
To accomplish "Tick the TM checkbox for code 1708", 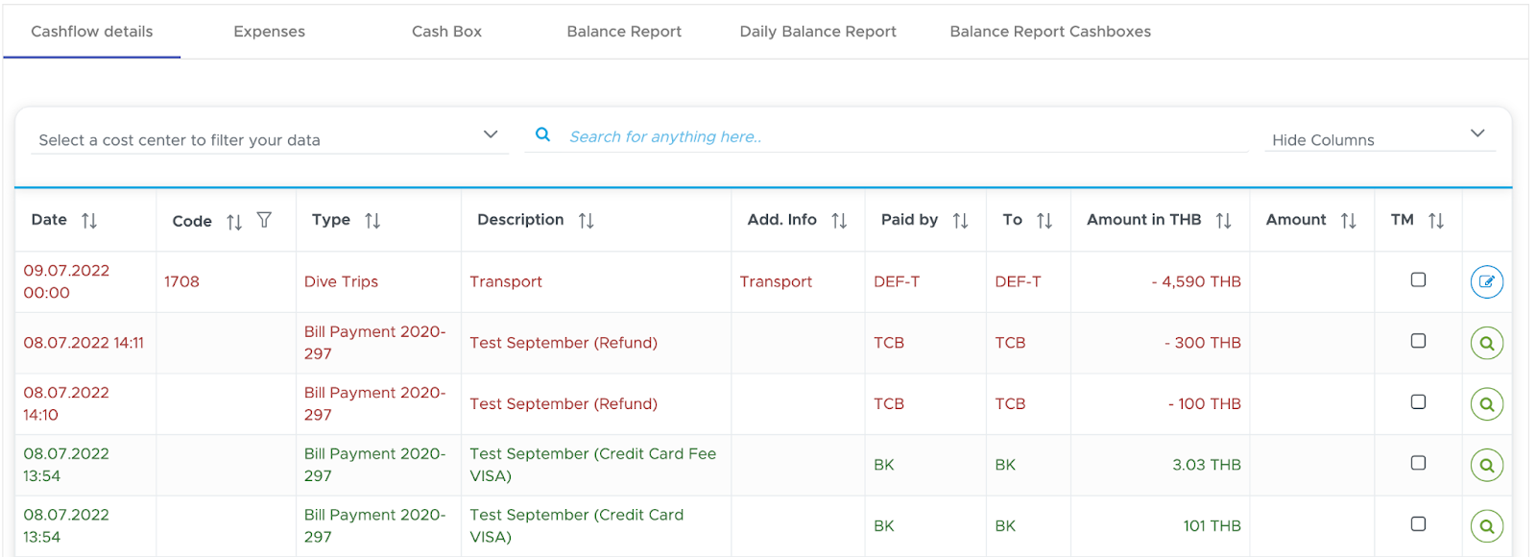I will pyautogui.click(x=1418, y=279).
